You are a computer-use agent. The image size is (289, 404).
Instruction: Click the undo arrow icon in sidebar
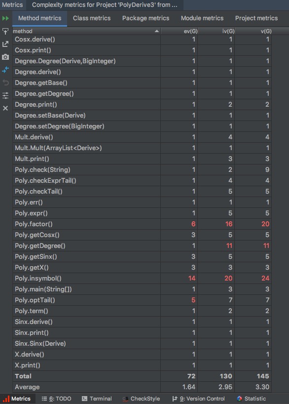(x=5, y=82)
